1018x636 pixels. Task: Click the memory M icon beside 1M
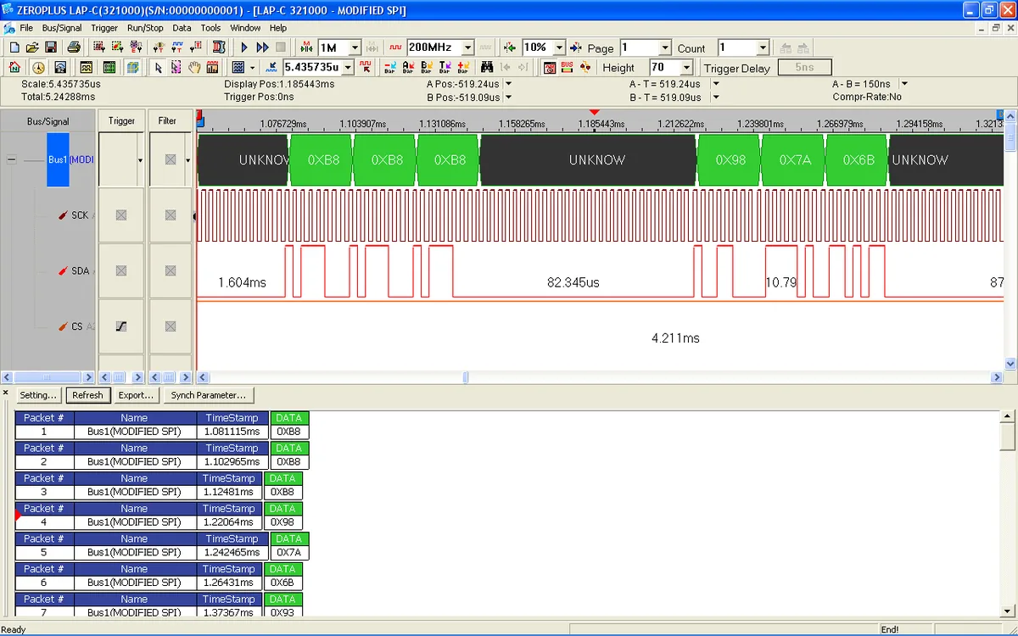[x=307, y=47]
